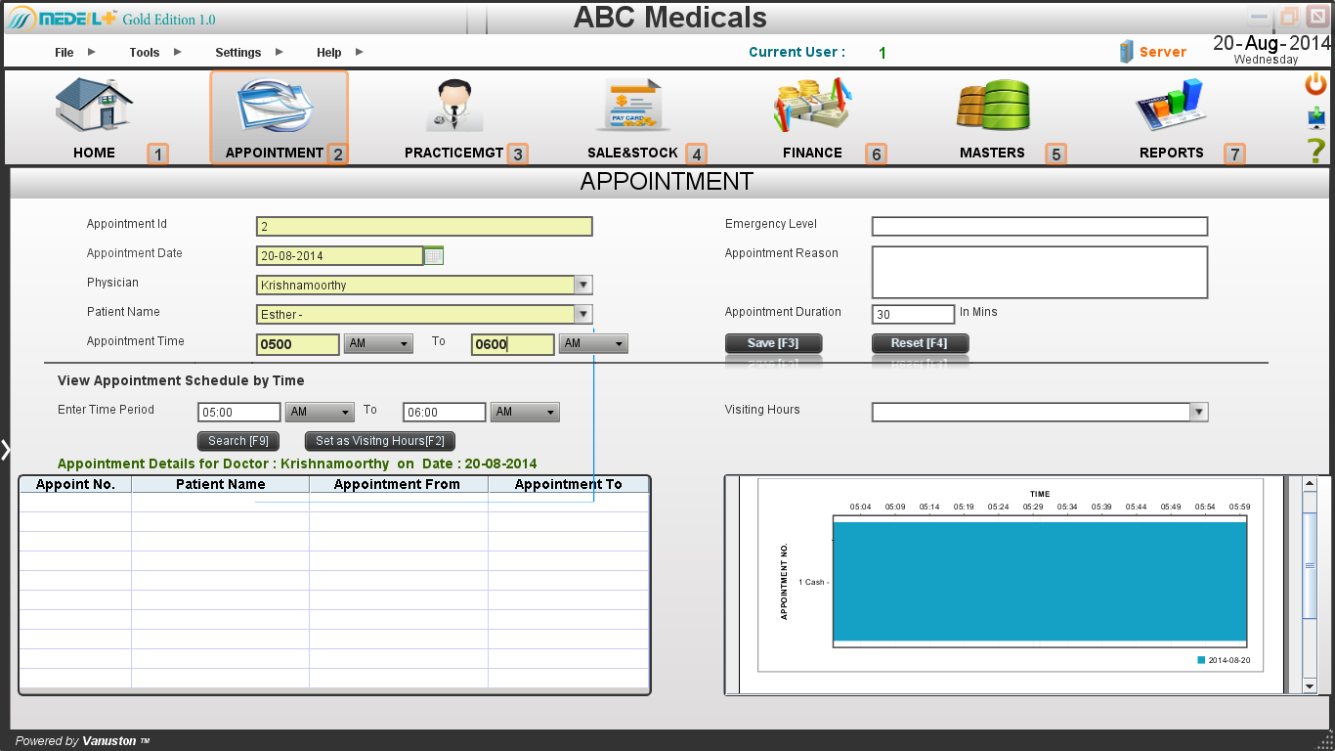The image size is (1335, 751).
Task: Click the Search [F9] button
Action: (x=238, y=441)
